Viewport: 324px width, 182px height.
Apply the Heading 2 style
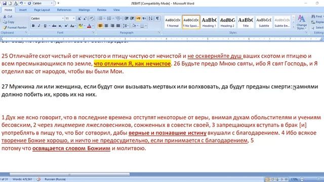[227, 22]
